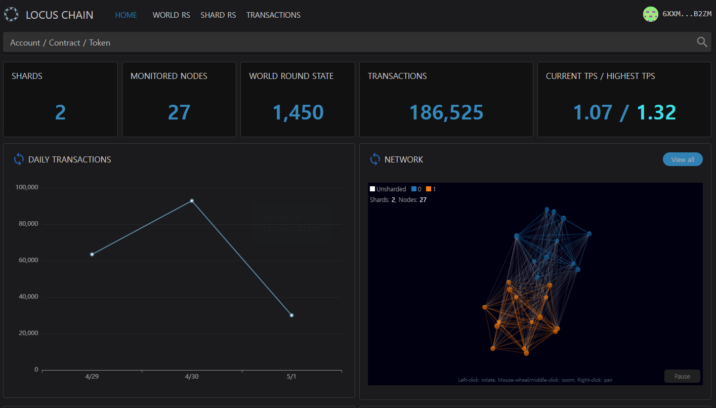The height and width of the screenshot is (408, 716).
Task: Click the LOCUS CHAIN title text
Action: point(59,15)
